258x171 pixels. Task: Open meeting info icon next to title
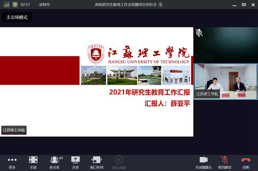point(160,5)
